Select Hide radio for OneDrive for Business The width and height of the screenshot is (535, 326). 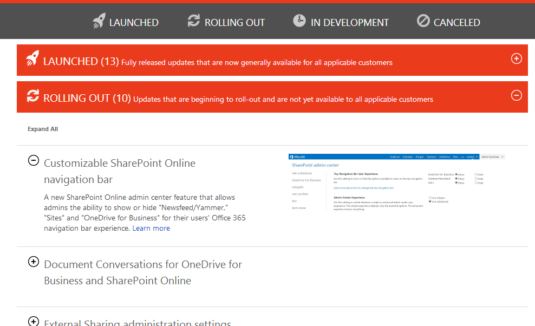476,174
